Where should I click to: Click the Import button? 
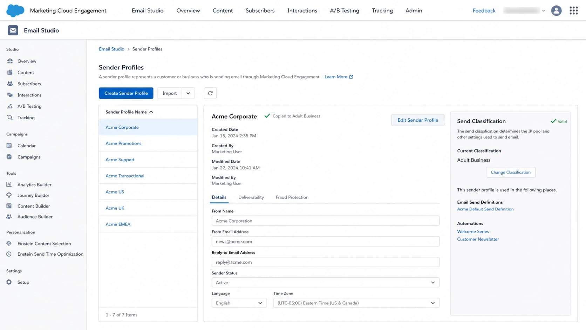click(170, 93)
